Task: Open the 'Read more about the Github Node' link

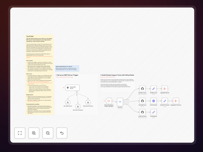Action: (x=108, y=77)
